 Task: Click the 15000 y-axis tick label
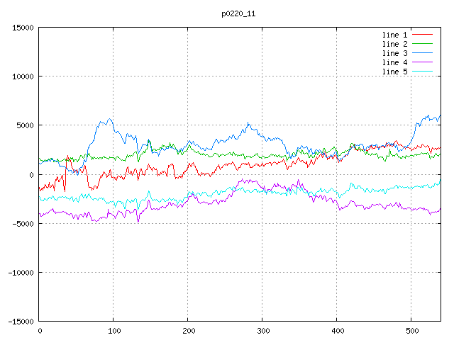tap(23, 28)
